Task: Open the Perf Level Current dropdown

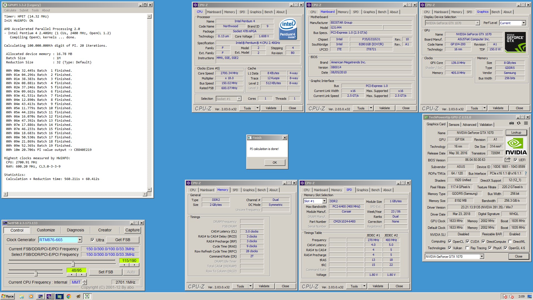Action: [523, 23]
